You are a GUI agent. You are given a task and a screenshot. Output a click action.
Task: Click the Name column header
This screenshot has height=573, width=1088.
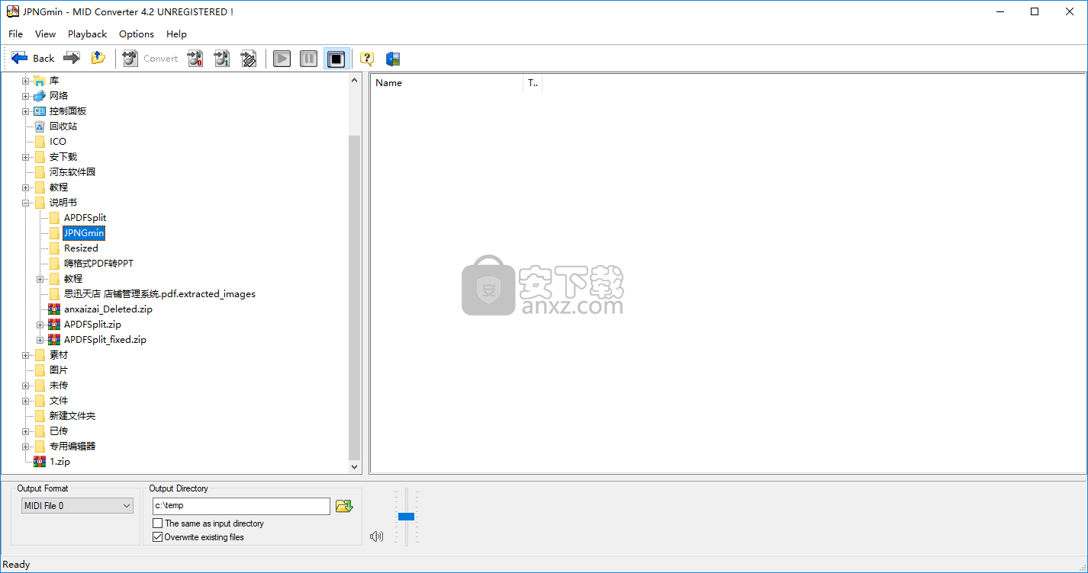[x=447, y=83]
